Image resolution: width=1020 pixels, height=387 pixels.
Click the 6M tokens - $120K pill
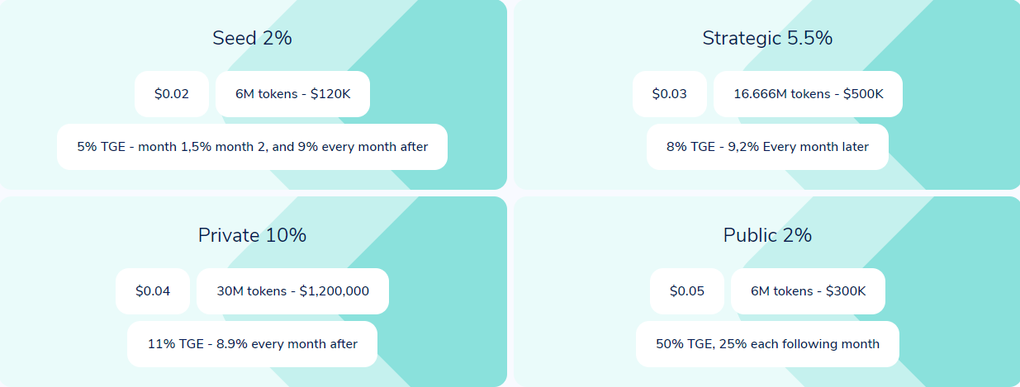(292, 94)
